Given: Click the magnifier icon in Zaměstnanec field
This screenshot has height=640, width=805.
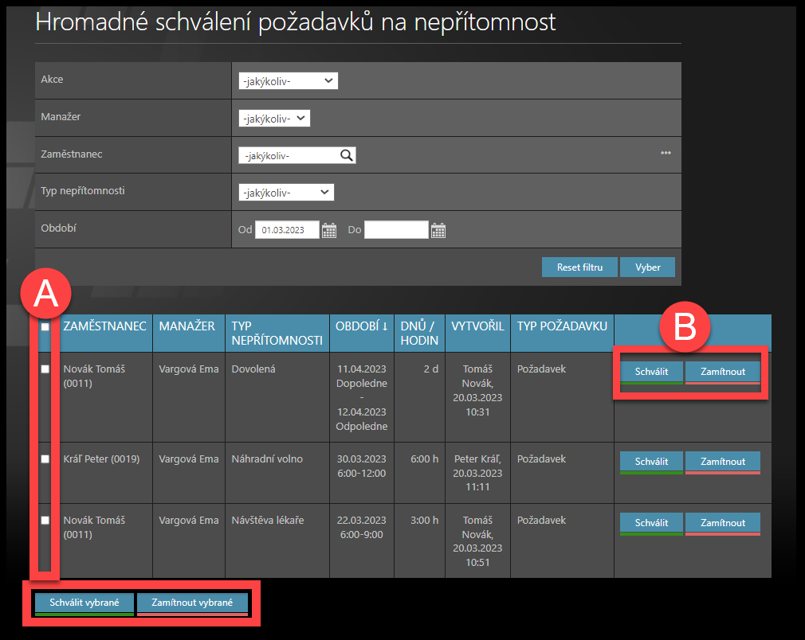Looking at the screenshot, I should pyautogui.click(x=346, y=156).
